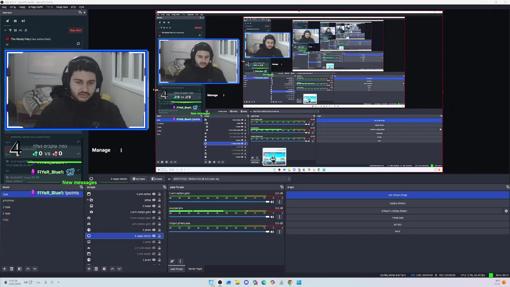The width and height of the screenshot is (510, 287).
Task: Adjust Aux/מיקרופון volume slider
Action: click(x=219, y=217)
